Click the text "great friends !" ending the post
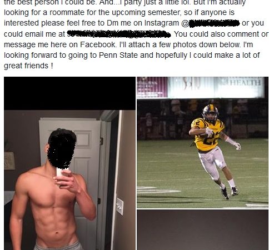The height and width of the screenshot is (250, 269). (28, 66)
